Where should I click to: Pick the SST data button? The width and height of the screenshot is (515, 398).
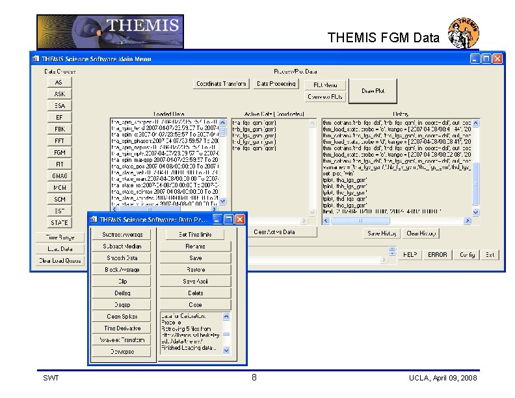[x=59, y=211]
